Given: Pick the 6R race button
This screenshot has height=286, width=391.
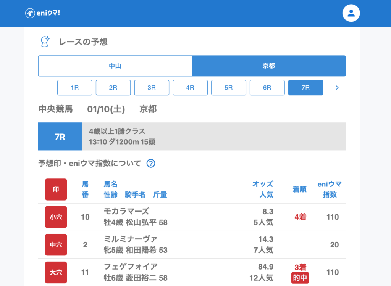Looking at the screenshot, I should (x=267, y=88).
